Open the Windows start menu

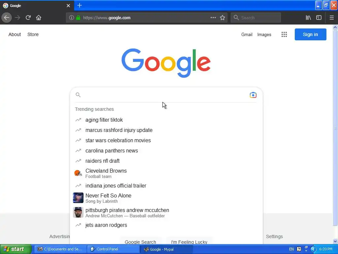(x=16, y=249)
